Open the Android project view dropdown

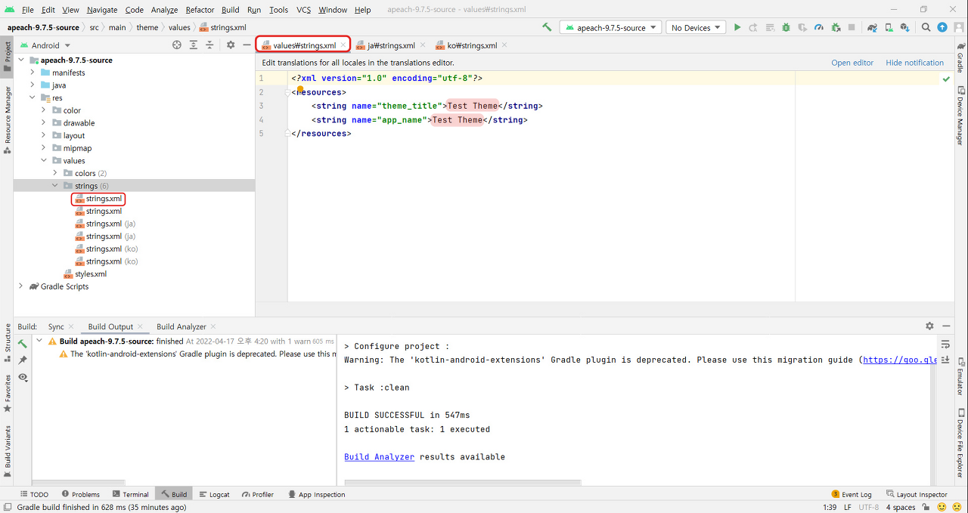(45, 45)
